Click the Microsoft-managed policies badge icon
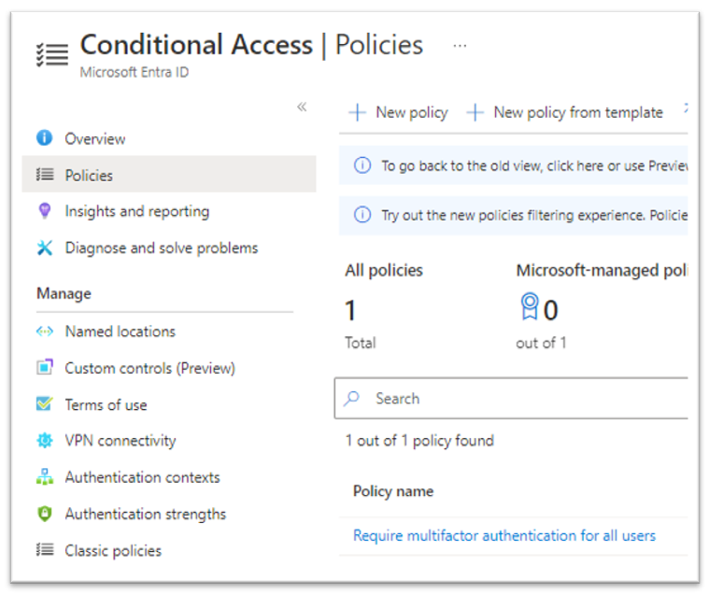Image resolution: width=709 pixels, height=595 pixels. [x=529, y=308]
